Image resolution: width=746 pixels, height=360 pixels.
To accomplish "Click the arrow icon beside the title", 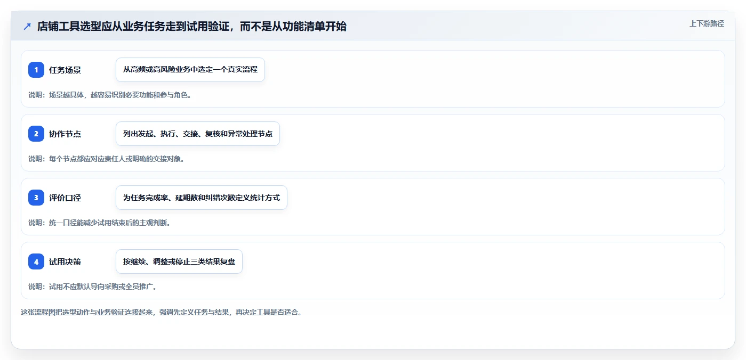I will (27, 27).
